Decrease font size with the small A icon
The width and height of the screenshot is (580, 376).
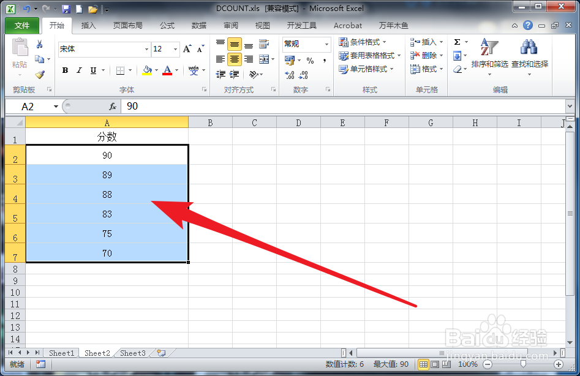point(200,49)
